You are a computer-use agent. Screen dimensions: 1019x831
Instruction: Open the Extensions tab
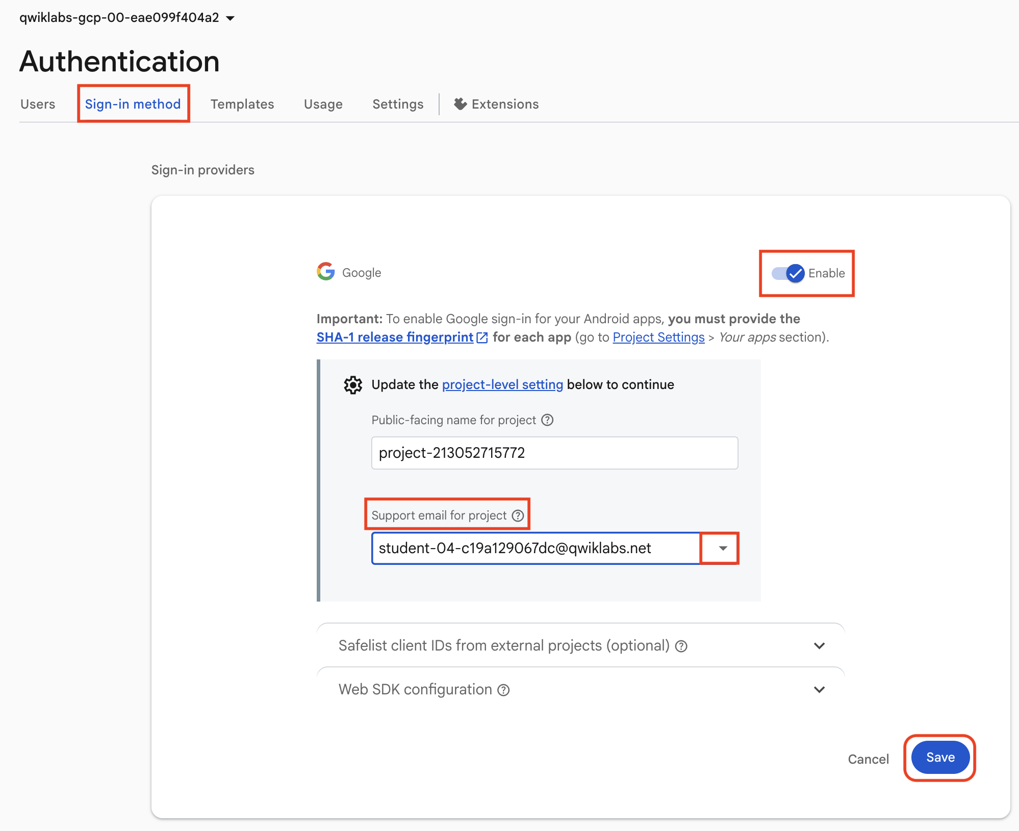pos(496,104)
